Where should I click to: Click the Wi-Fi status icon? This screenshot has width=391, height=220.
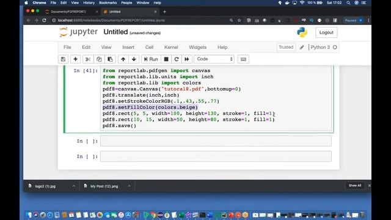point(302,2)
